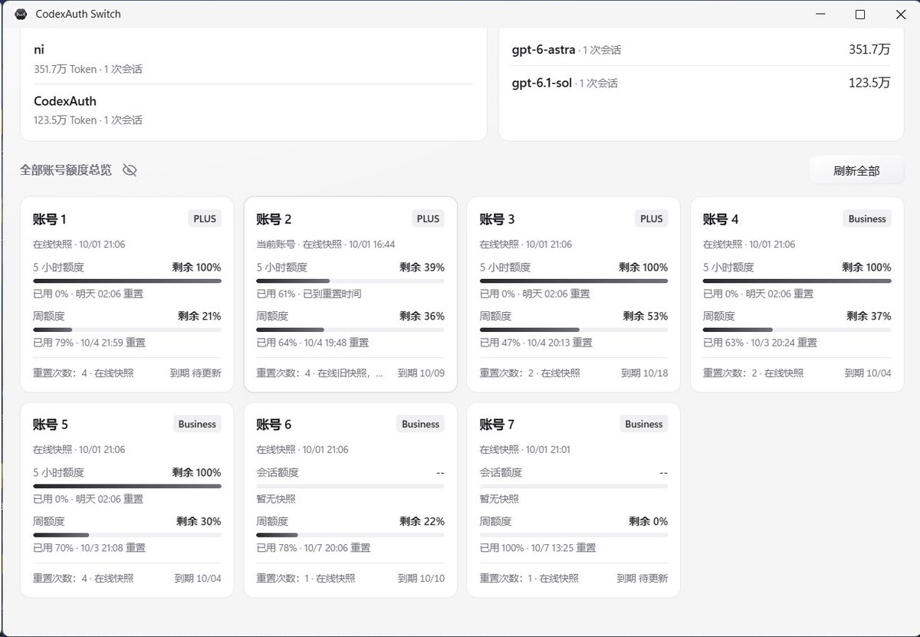920x637 pixels.
Task: Click "到期 10/10" in 账号 6
Action: pos(421,579)
